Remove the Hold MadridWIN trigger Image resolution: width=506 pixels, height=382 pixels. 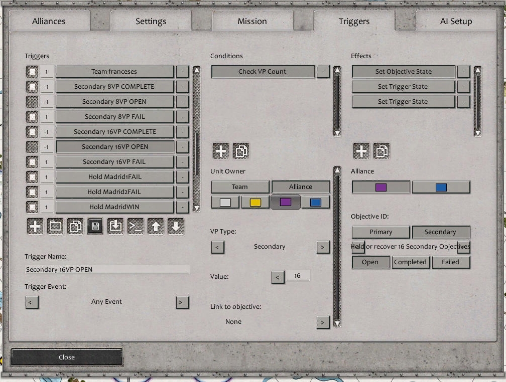183,207
